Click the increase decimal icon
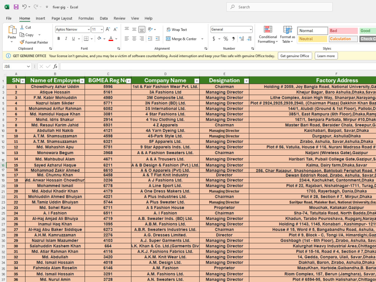Screen dimensions: 376x282 242,39
